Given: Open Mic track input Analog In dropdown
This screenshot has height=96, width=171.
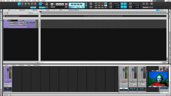Looking at the screenshot, I should [14, 25].
